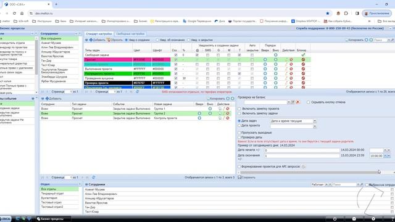
Task: Switch to the Стандарт настройки tab
Action: pos(99,34)
